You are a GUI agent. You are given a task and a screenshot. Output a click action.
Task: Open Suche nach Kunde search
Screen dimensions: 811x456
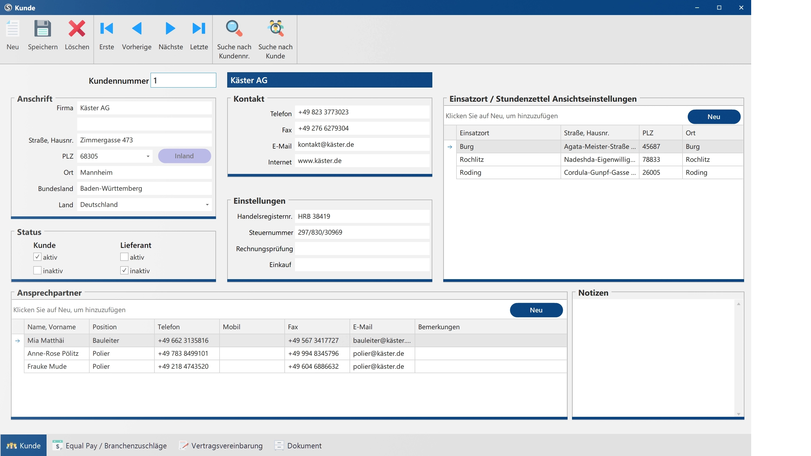coord(275,29)
